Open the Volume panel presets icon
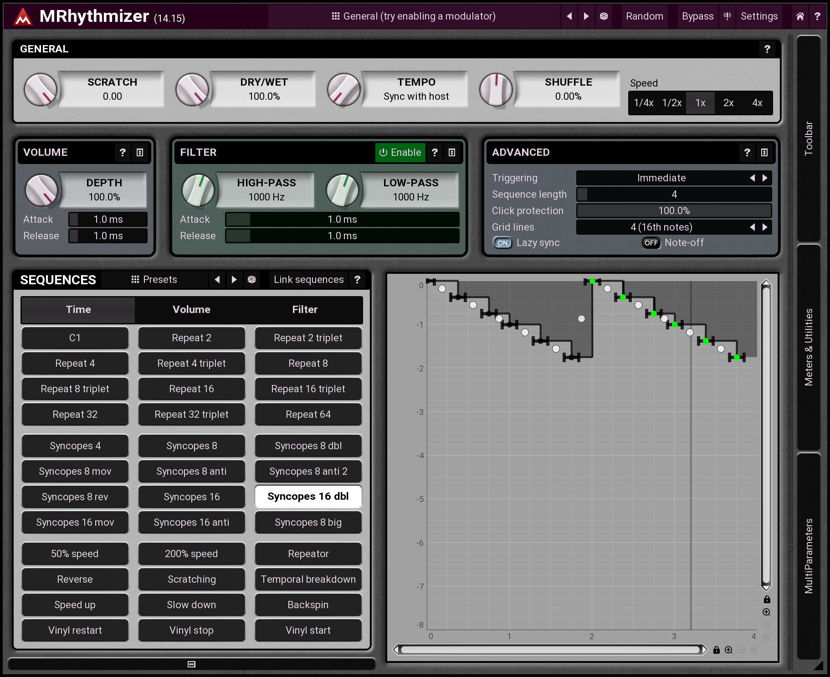Viewport: 830px width, 677px height. pyautogui.click(x=140, y=153)
